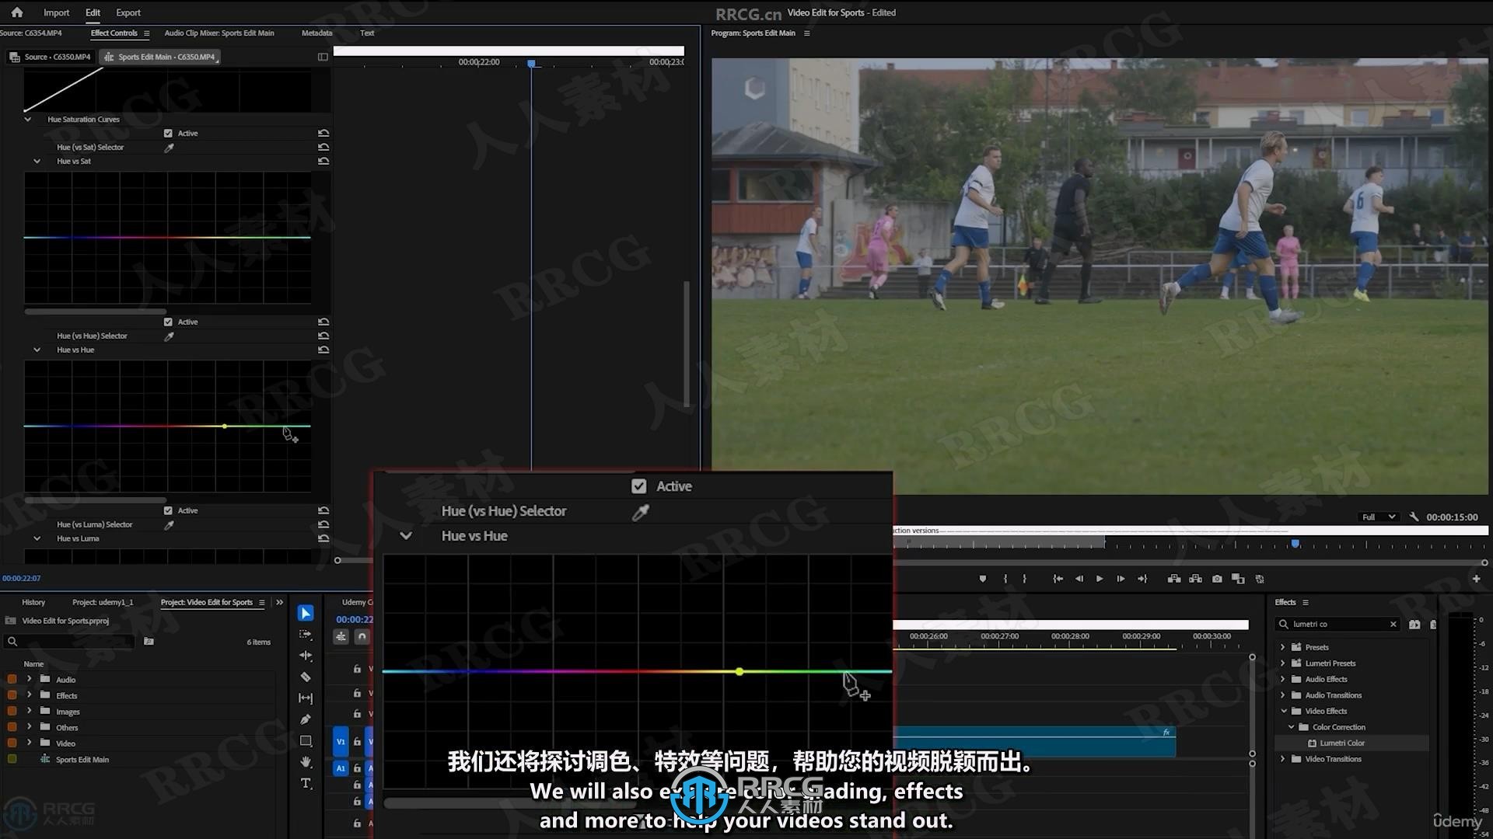1493x839 pixels.
Task: Open the Project: udemy1_1 tab
Action: 103,603
